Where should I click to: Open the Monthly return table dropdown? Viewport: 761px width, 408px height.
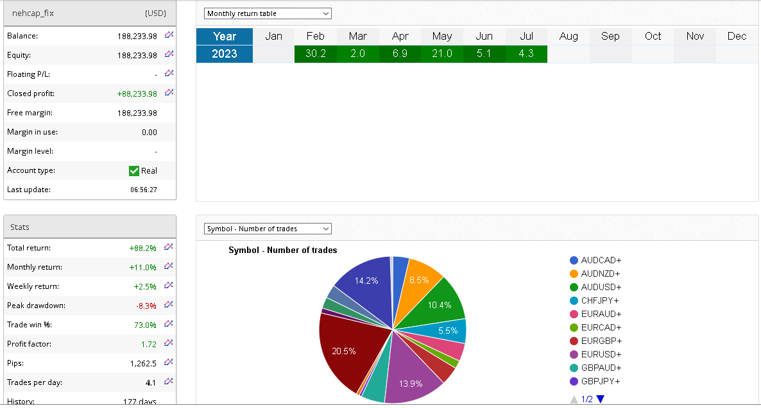pyautogui.click(x=268, y=13)
